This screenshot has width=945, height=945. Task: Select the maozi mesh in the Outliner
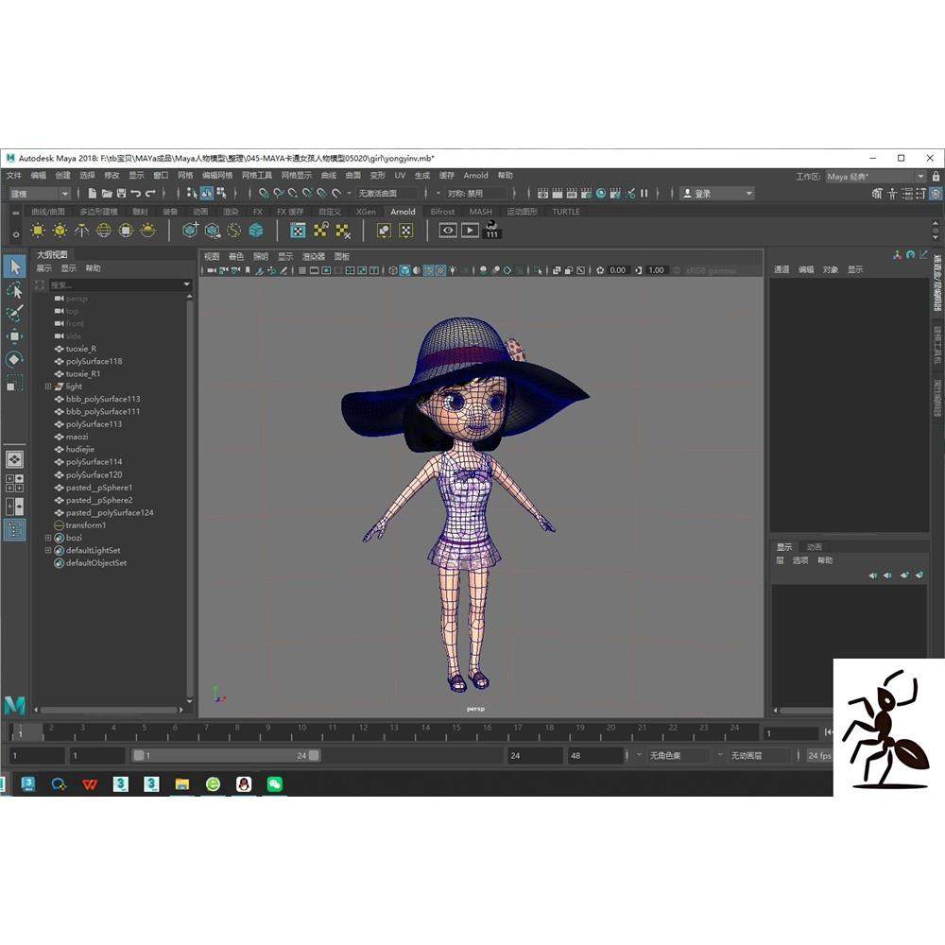[77, 437]
